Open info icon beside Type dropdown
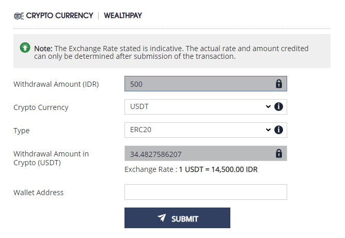 tap(279, 130)
